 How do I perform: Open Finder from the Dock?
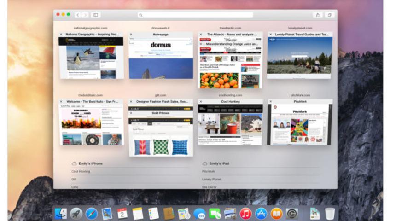coord(61,214)
